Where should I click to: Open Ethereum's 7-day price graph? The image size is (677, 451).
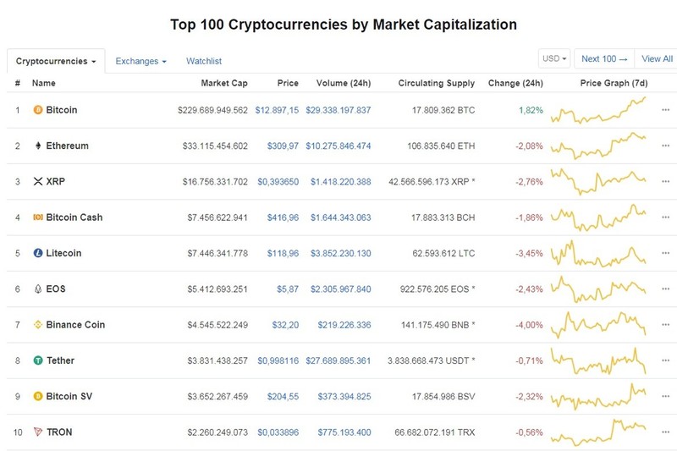(598, 146)
